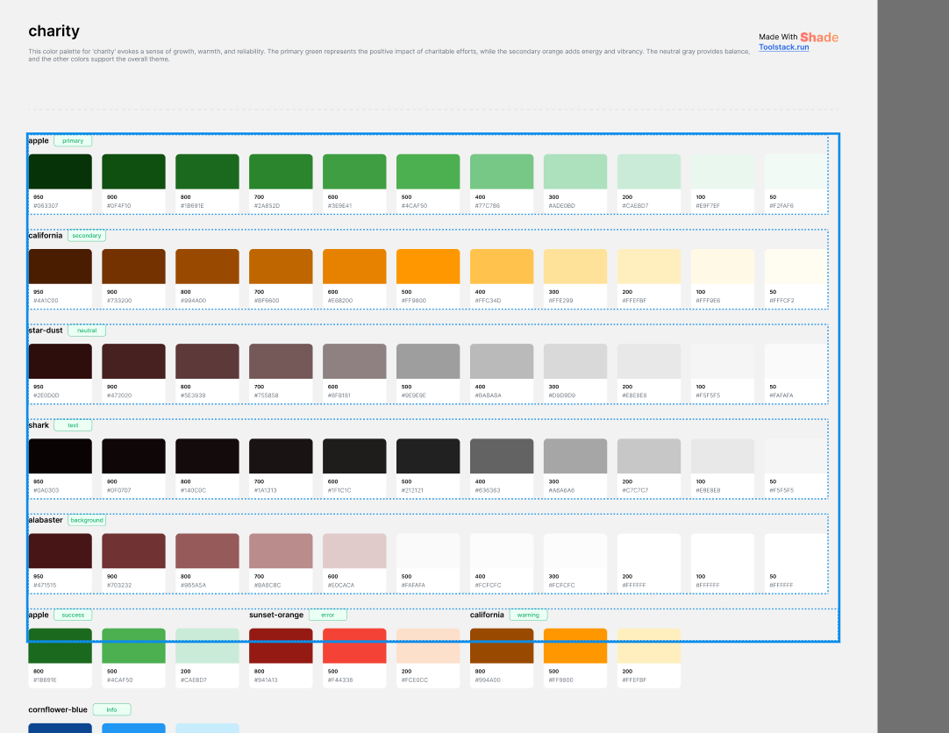The height and width of the screenshot is (733, 949).
Task: Open the Toolstack.run link
Action: (784, 47)
